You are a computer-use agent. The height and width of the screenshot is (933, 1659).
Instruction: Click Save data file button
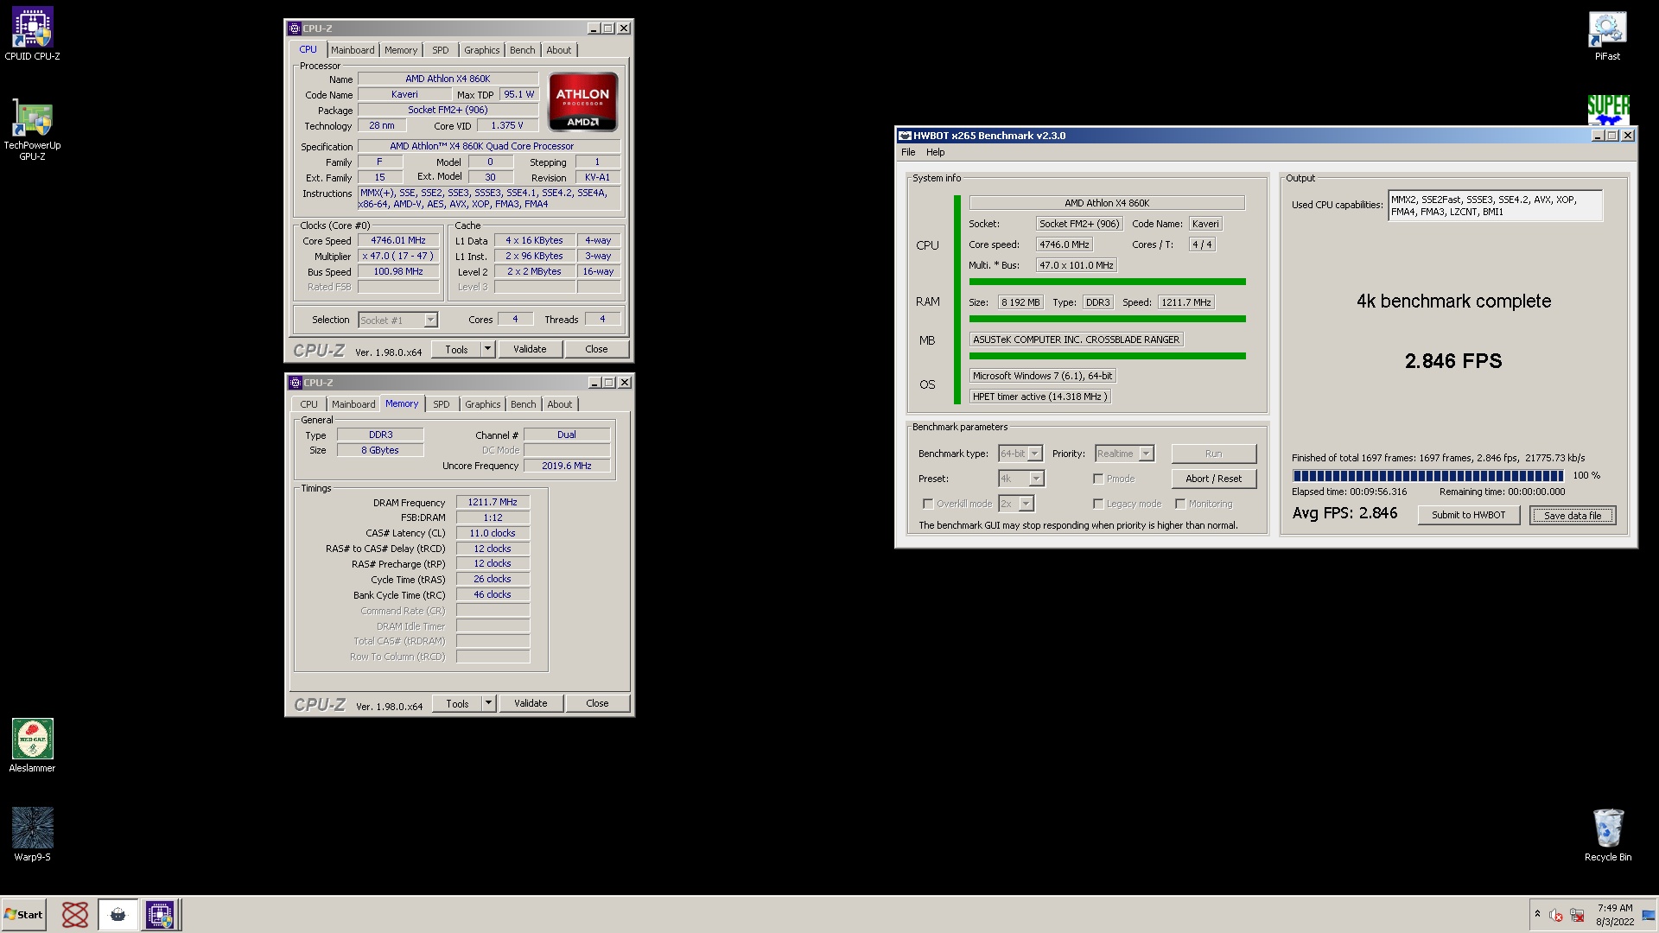coord(1573,516)
